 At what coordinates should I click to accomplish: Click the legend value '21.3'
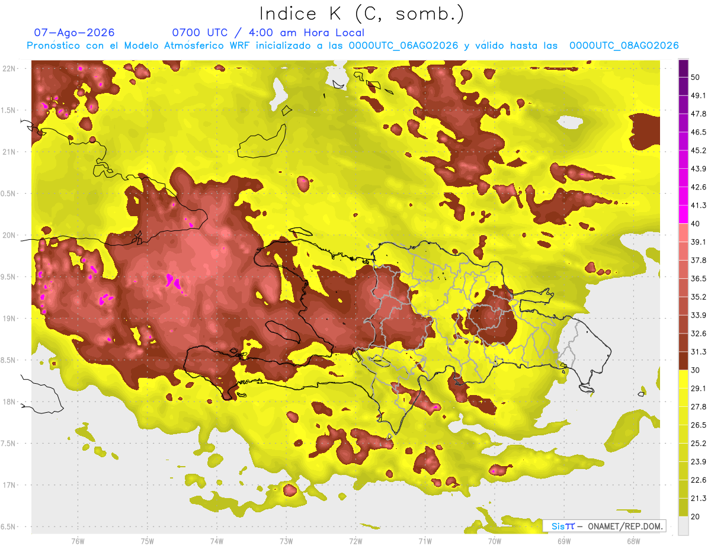(x=699, y=498)
